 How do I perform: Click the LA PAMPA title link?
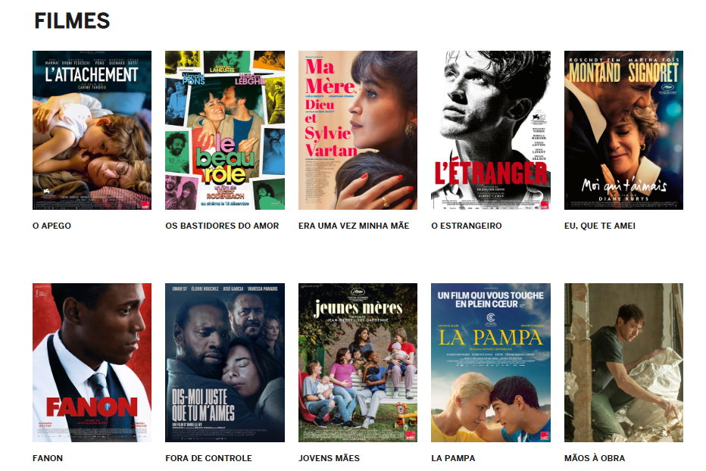pos(453,458)
